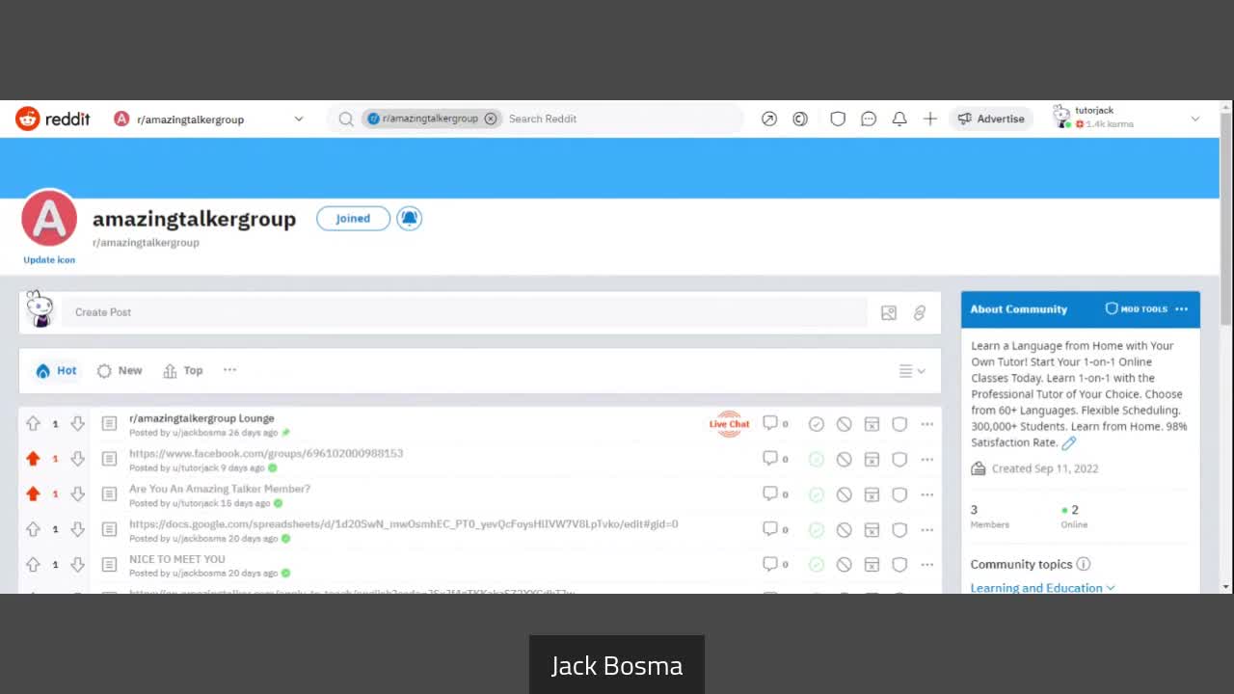Select the Hot sort tab
The height and width of the screenshot is (694, 1234).
pos(56,370)
